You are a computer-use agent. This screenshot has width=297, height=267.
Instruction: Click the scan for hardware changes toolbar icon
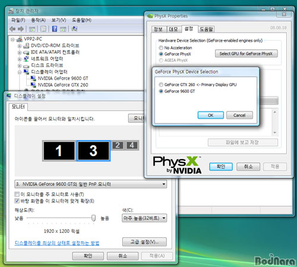(x=74, y=29)
